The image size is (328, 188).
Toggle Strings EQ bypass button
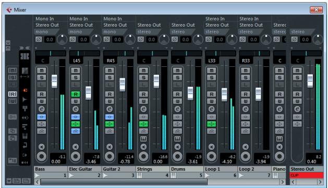click(143, 124)
